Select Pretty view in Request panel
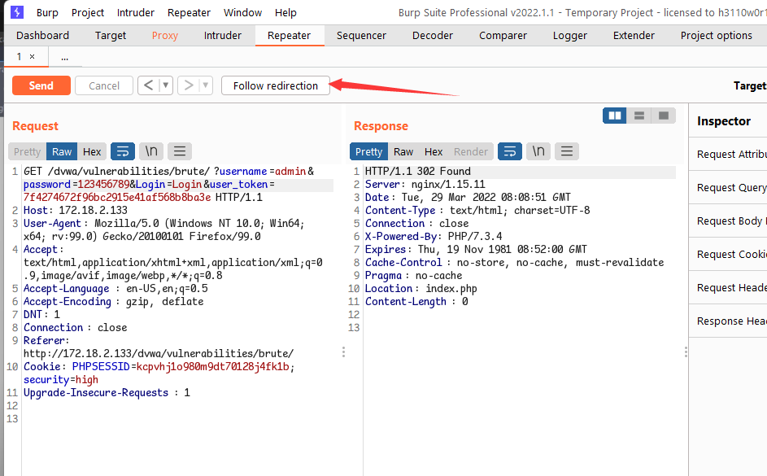 28,151
